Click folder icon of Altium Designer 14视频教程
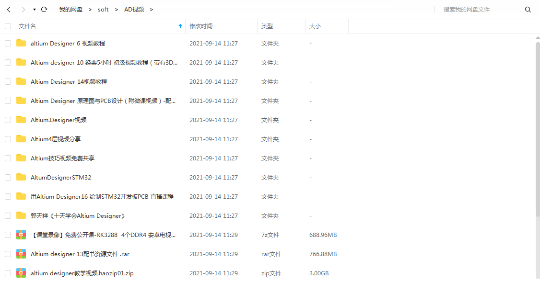540x282 pixels. click(21, 81)
